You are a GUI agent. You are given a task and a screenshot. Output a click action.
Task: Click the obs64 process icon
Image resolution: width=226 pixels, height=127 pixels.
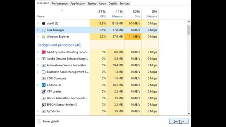pyautogui.click(x=43, y=23)
